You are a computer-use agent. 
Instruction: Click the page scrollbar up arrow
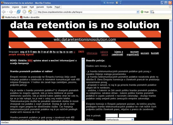click(x=171, y=21)
